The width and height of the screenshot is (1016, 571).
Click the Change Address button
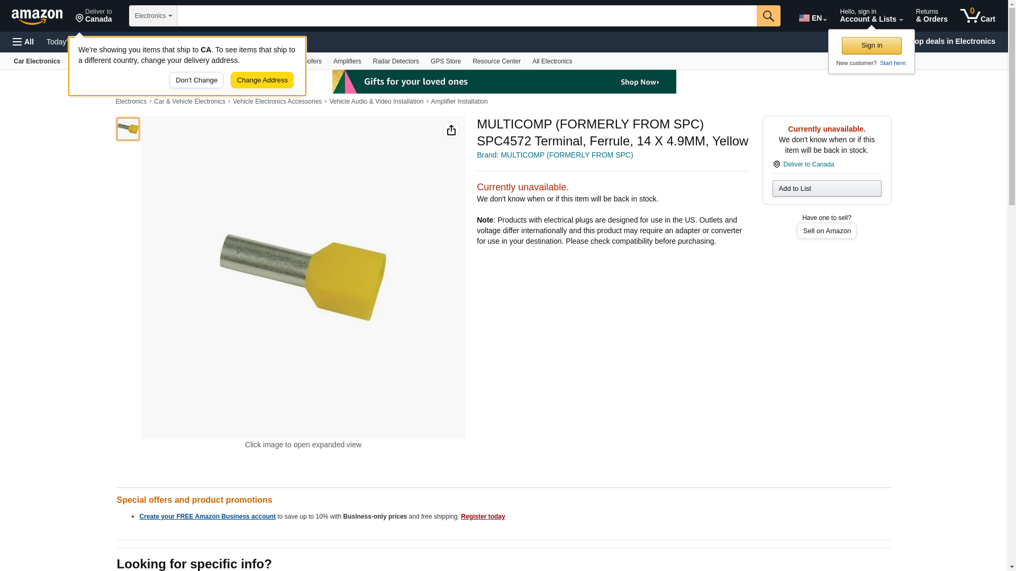262,80
